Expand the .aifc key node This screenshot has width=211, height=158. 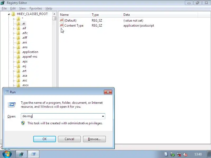coord(14,33)
